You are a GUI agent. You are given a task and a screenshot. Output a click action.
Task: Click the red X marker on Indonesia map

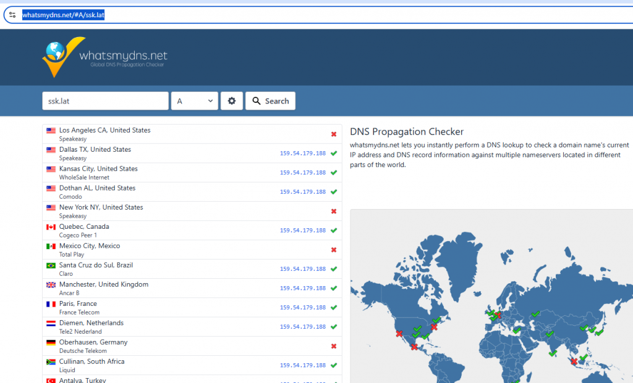click(574, 361)
